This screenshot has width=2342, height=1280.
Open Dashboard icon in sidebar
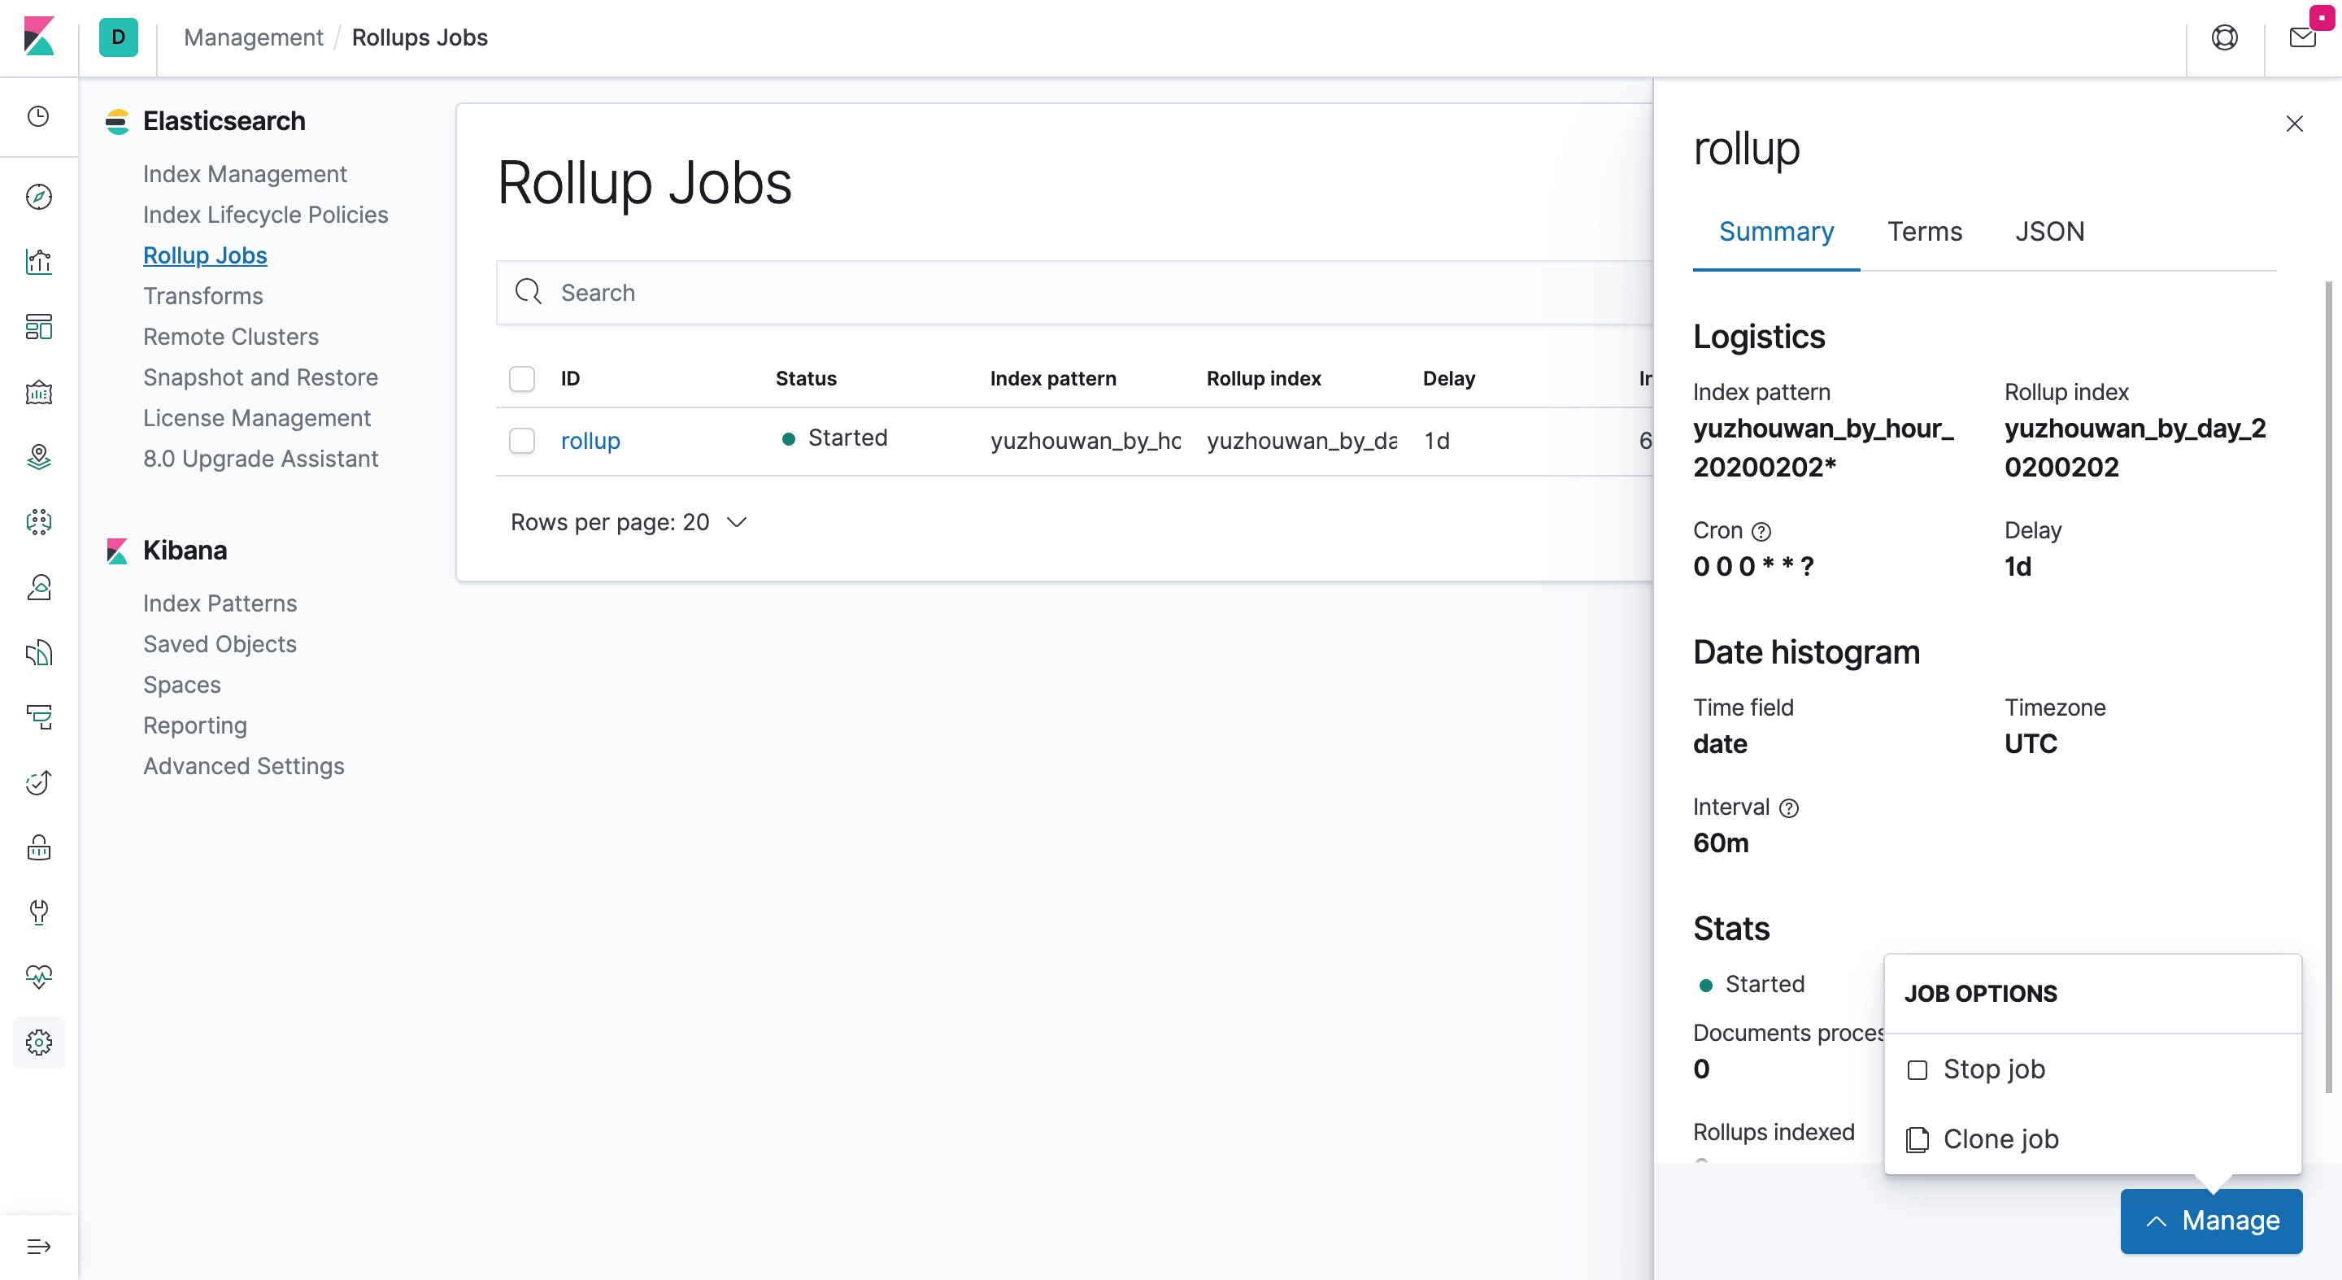tap(38, 327)
